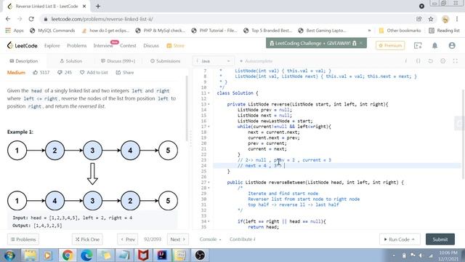465x262 pixels.
Task: Reset code to default with revert icon
Action: coord(431,61)
